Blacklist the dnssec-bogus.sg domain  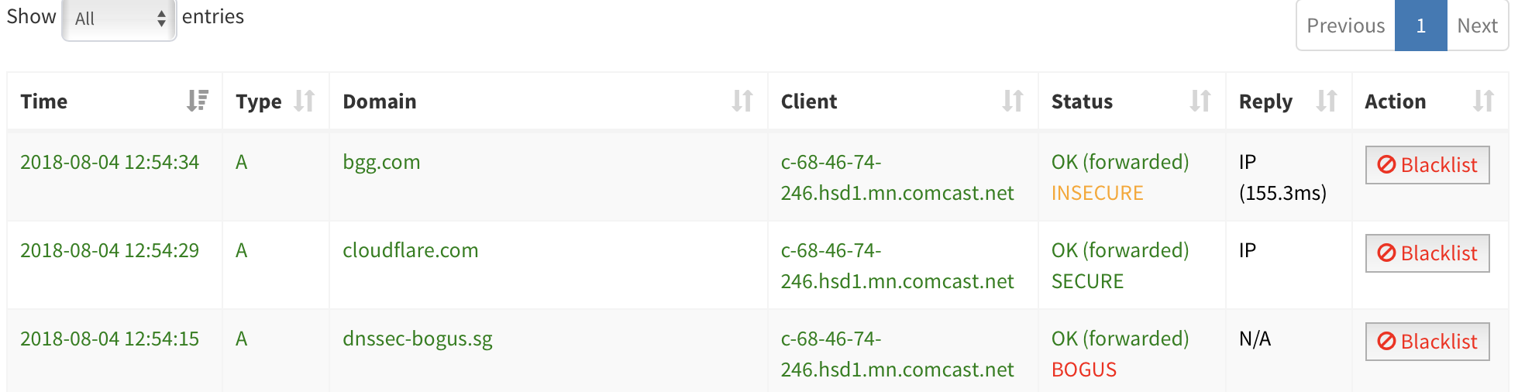tap(1427, 342)
